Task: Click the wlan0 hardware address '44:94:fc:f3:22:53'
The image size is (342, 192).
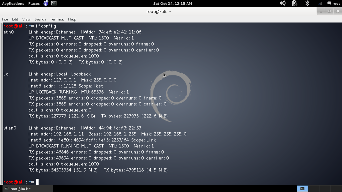Action: click(120, 128)
